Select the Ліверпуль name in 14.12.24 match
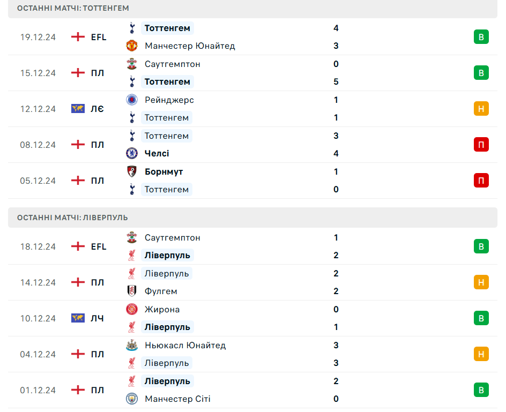Viewport: 506px width, 412px height. (x=167, y=273)
